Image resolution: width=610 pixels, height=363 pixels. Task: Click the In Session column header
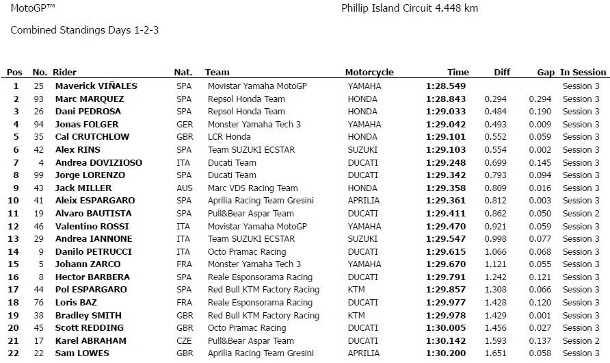[583, 73]
